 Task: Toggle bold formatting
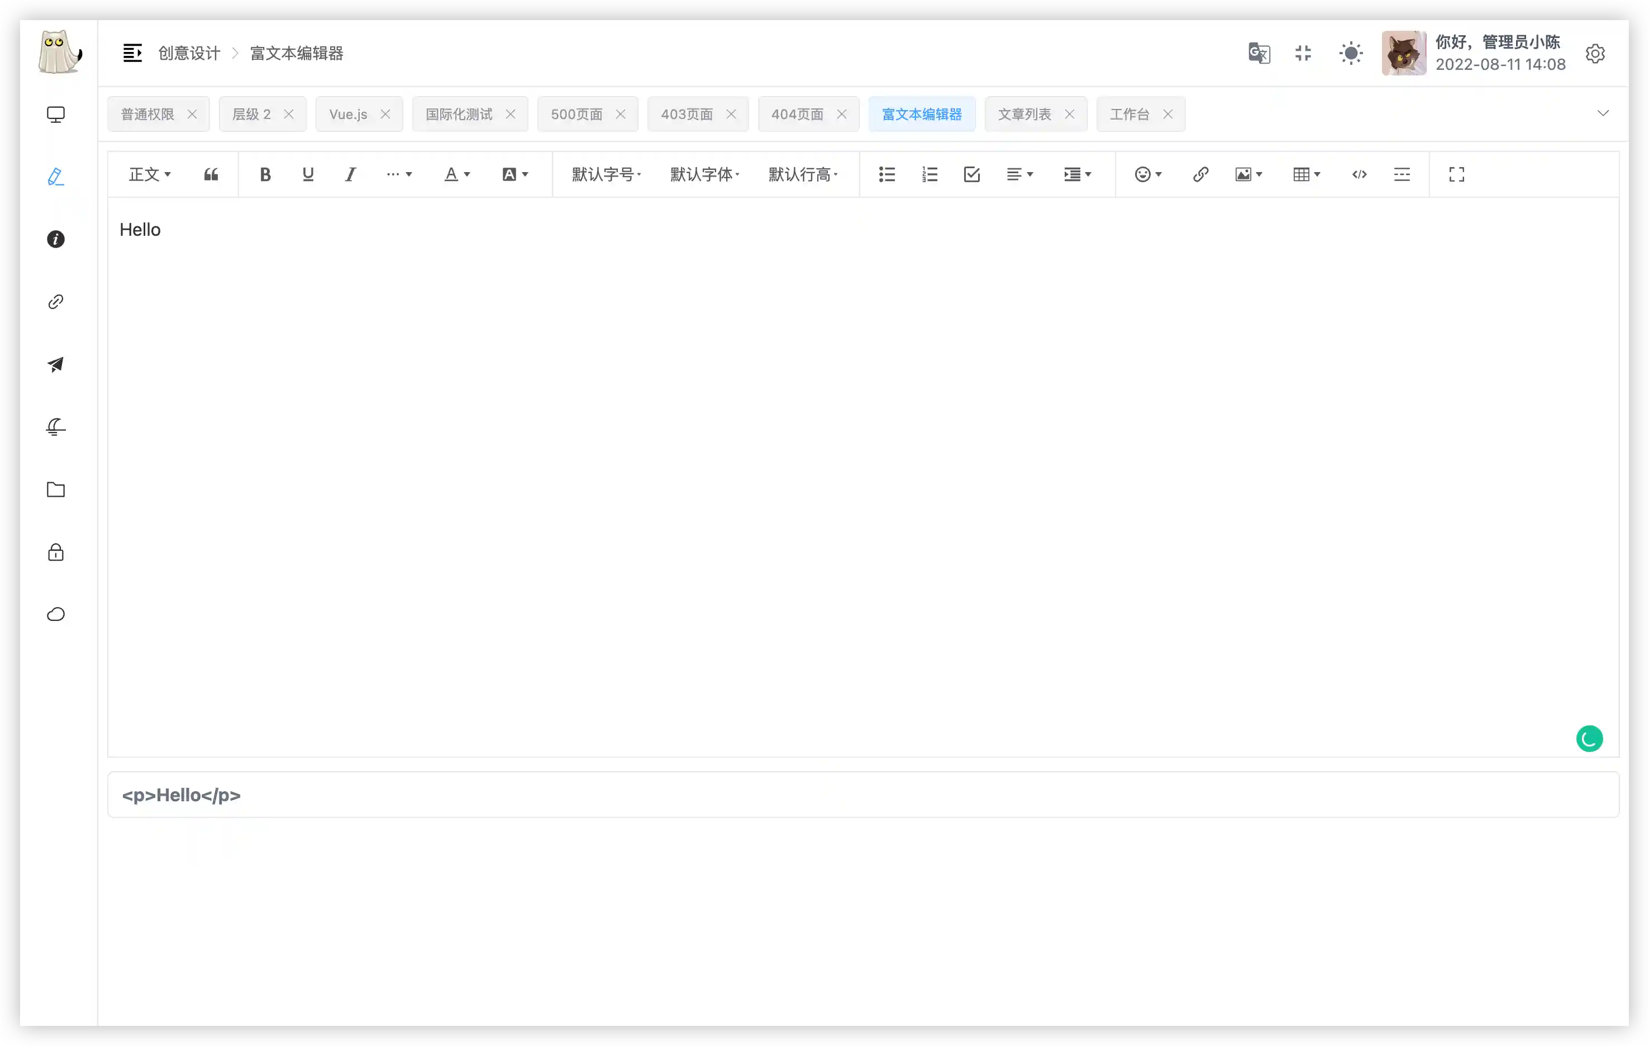266,174
